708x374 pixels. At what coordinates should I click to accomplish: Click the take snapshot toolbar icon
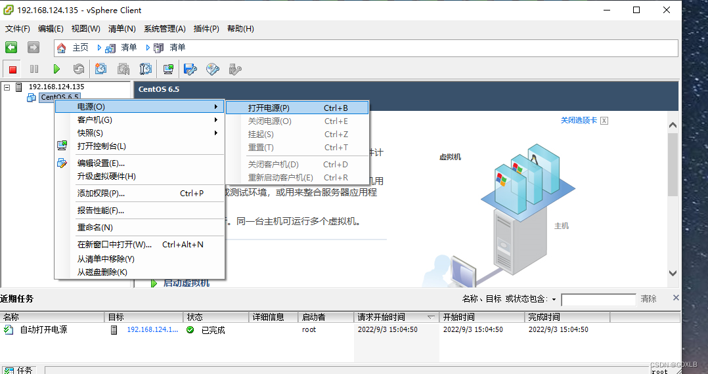click(x=100, y=69)
